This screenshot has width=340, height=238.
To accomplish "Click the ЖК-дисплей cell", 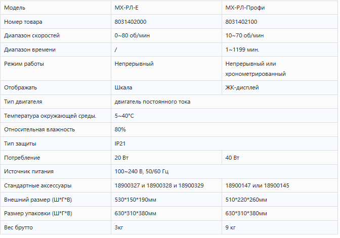I will coord(242,87).
